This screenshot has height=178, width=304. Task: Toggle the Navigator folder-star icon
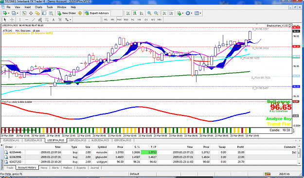coord(37,13)
